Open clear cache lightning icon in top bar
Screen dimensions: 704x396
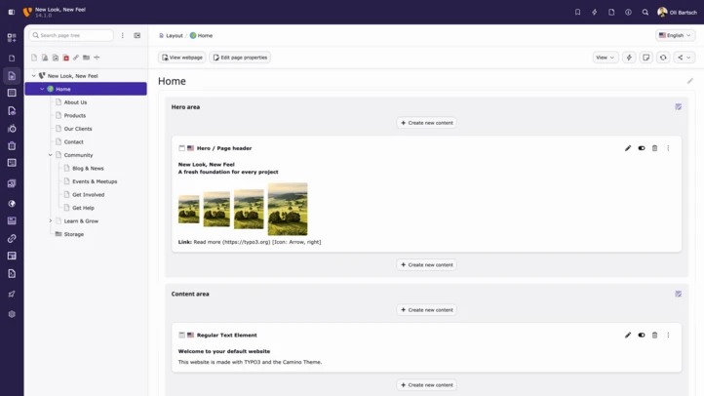(x=595, y=12)
